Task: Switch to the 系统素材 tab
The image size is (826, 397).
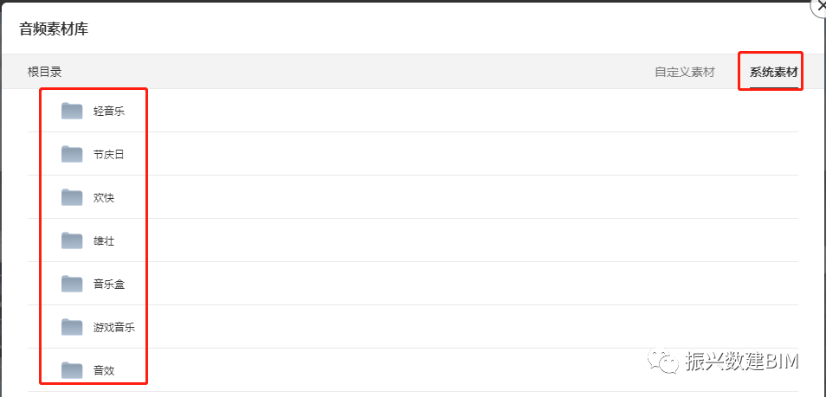Action: coord(773,72)
